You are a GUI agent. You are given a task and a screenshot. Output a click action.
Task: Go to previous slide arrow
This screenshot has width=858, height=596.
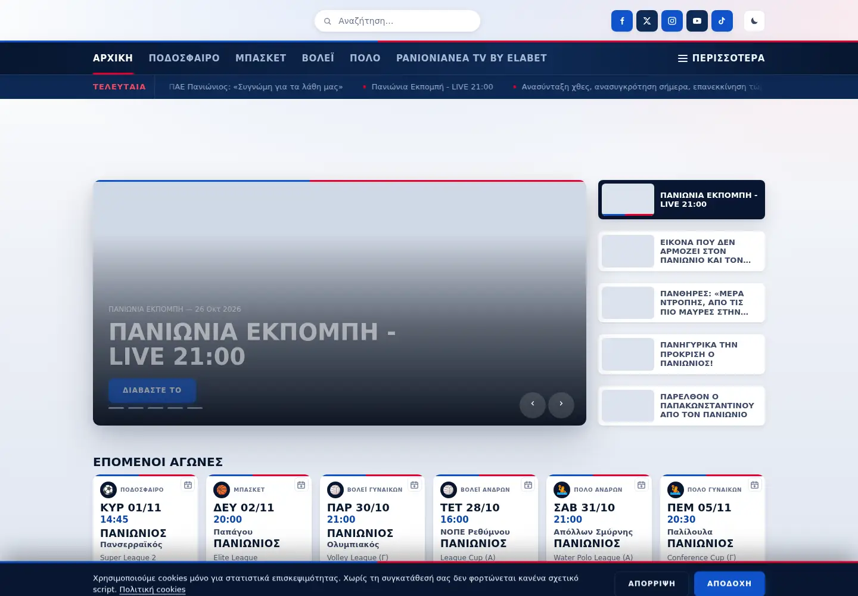coord(533,404)
